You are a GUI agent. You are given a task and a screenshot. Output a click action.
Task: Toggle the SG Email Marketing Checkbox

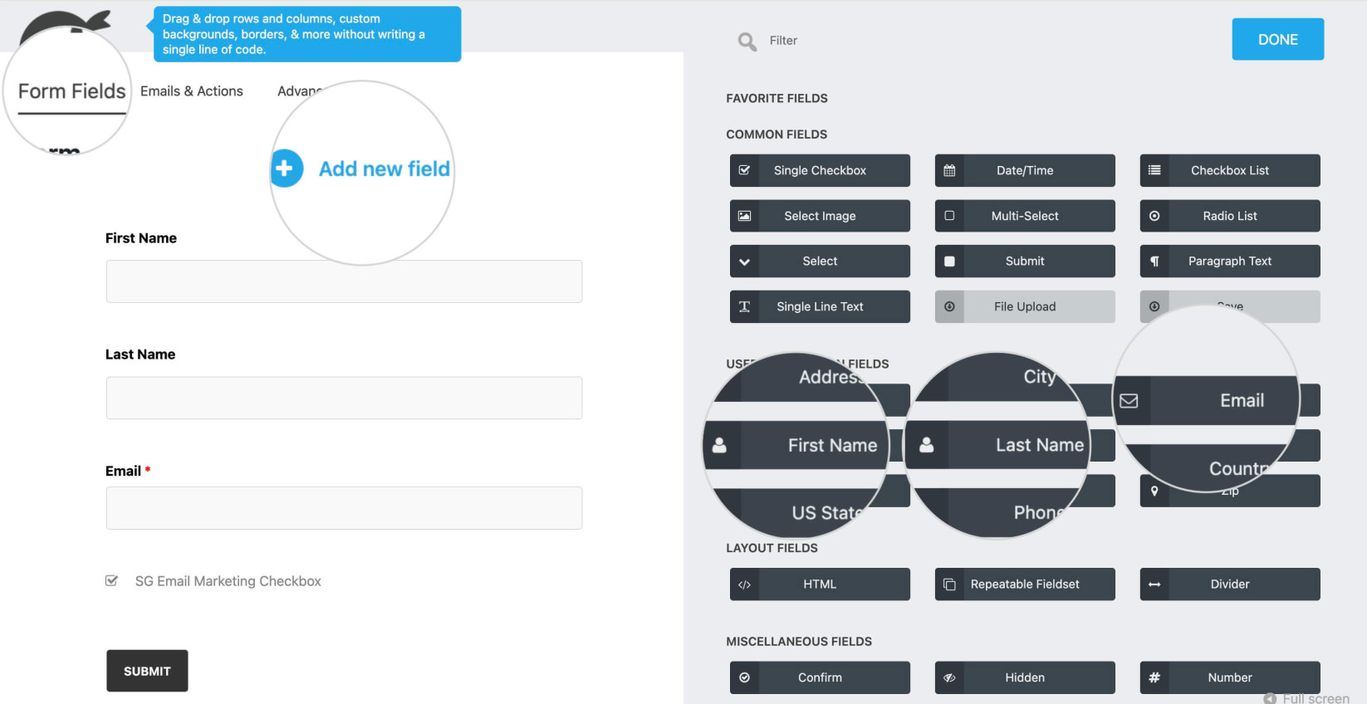[x=111, y=581]
